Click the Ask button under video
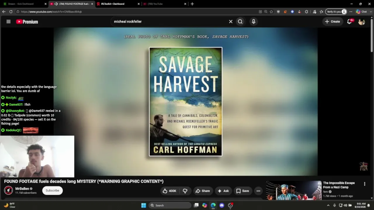The image size is (374, 210). pyautogui.click(x=223, y=191)
